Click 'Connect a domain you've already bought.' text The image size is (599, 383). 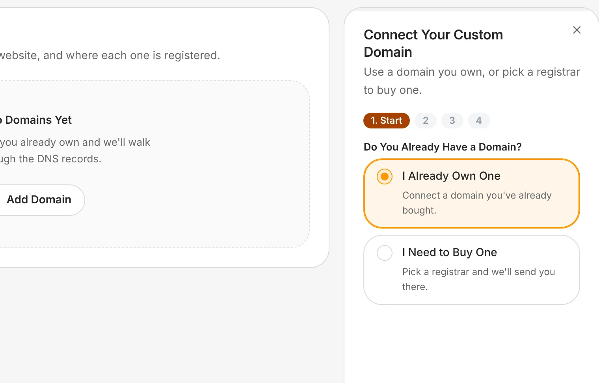477,203
